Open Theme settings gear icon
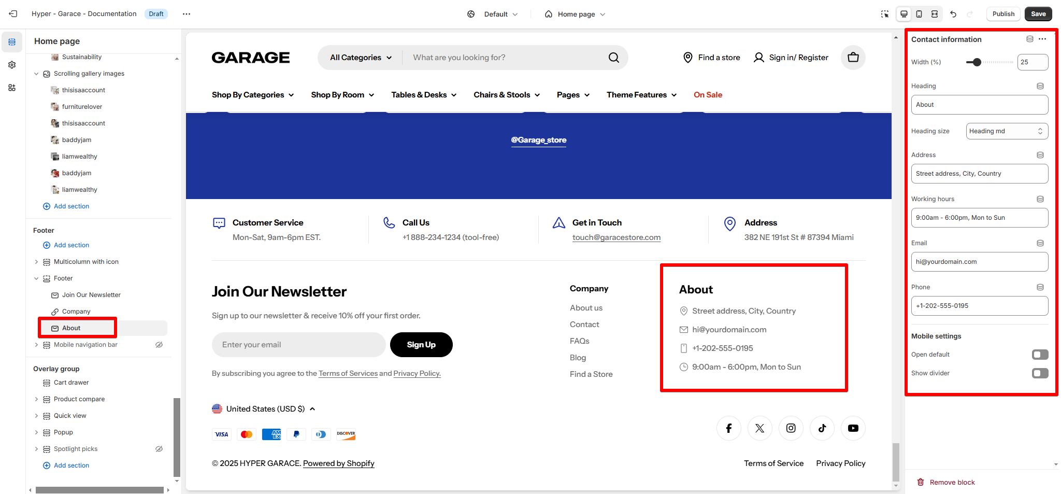This screenshot has width=1061, height=494. tap(12, 65)
